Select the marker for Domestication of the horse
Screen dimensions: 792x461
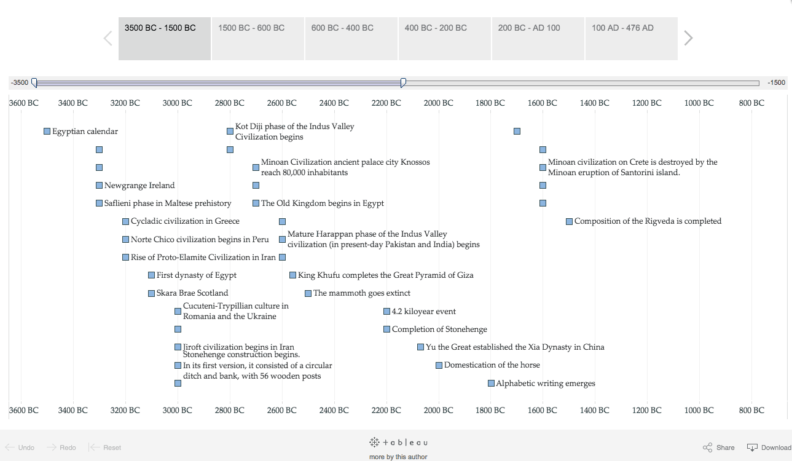[x=438, y=364]
